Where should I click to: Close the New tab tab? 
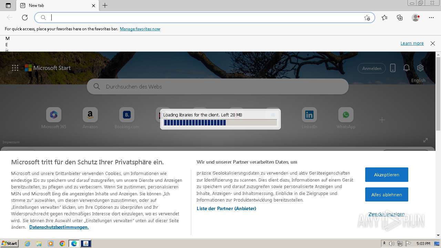pyautogui.click(x=94, y=6)
